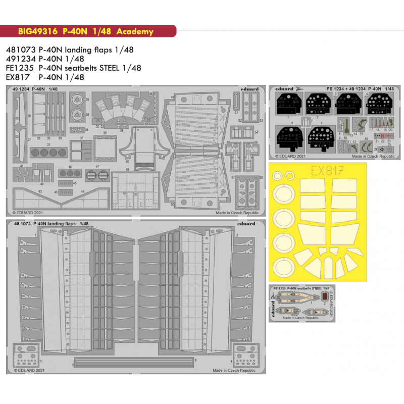This screenshot has height=404, width=404.
Task: Click the eduard logo on the 49 1234 fret
Action: [249, 89]
